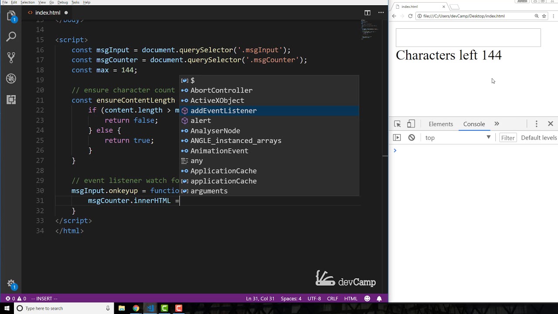
Task: Choose alert from the suggestions
Action: click(270, 121)
